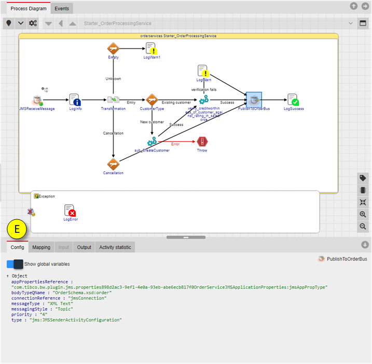Click the bodyTypeQName "OrderSchema.xsd:order" value
This screenshot has width=372, height=364.
(x=82, y=292)
